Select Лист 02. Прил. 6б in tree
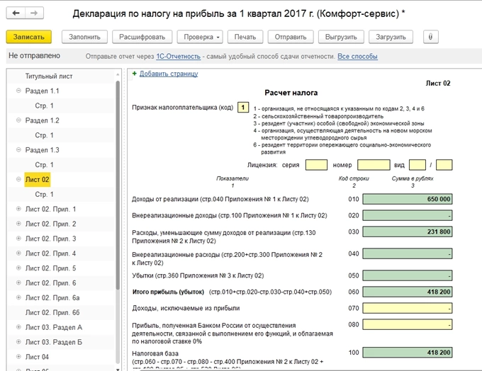Screen dimensions: 482x371 coord(52,312)
